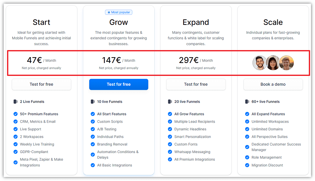315x181 pixels.
Task: Click the phone icon beside 10 live Funnels
Action: pos(93,101)
